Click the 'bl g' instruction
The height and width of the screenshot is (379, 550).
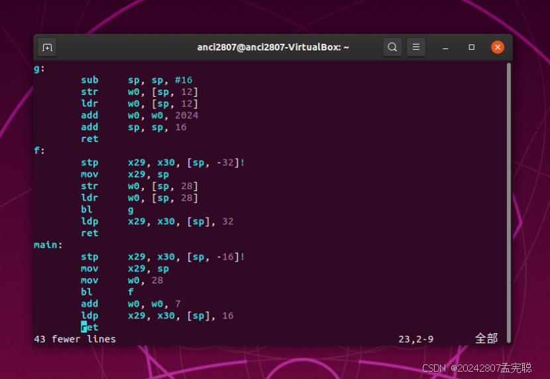107,210
